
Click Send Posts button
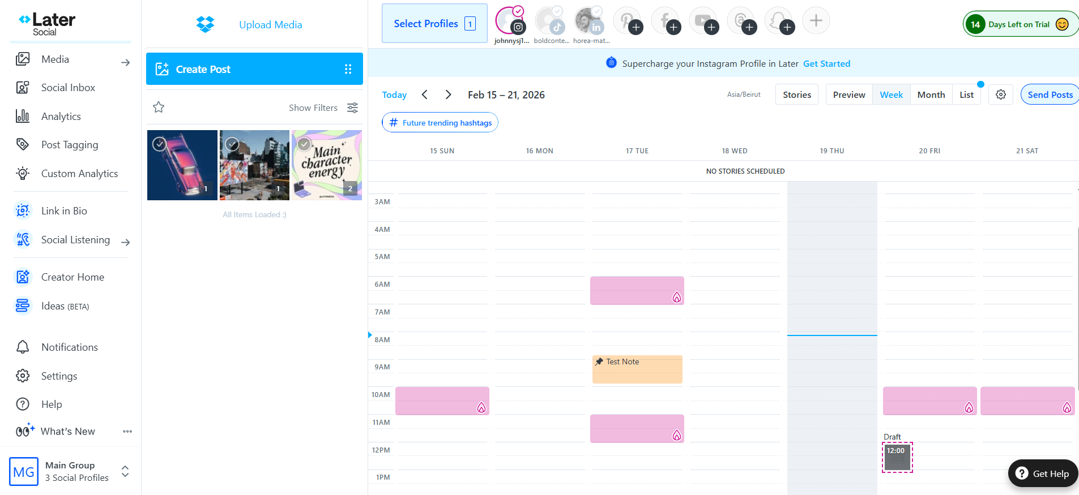click(x=1050, y=94)
